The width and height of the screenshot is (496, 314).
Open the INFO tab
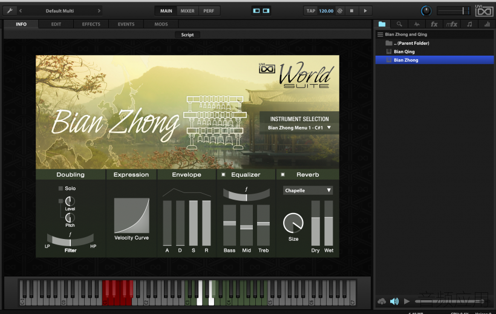pyautogui.click(x=21, y=24)
